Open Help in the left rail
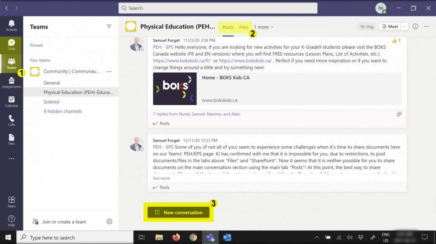Screen dimensions: 436x244 tap(11, 221)
